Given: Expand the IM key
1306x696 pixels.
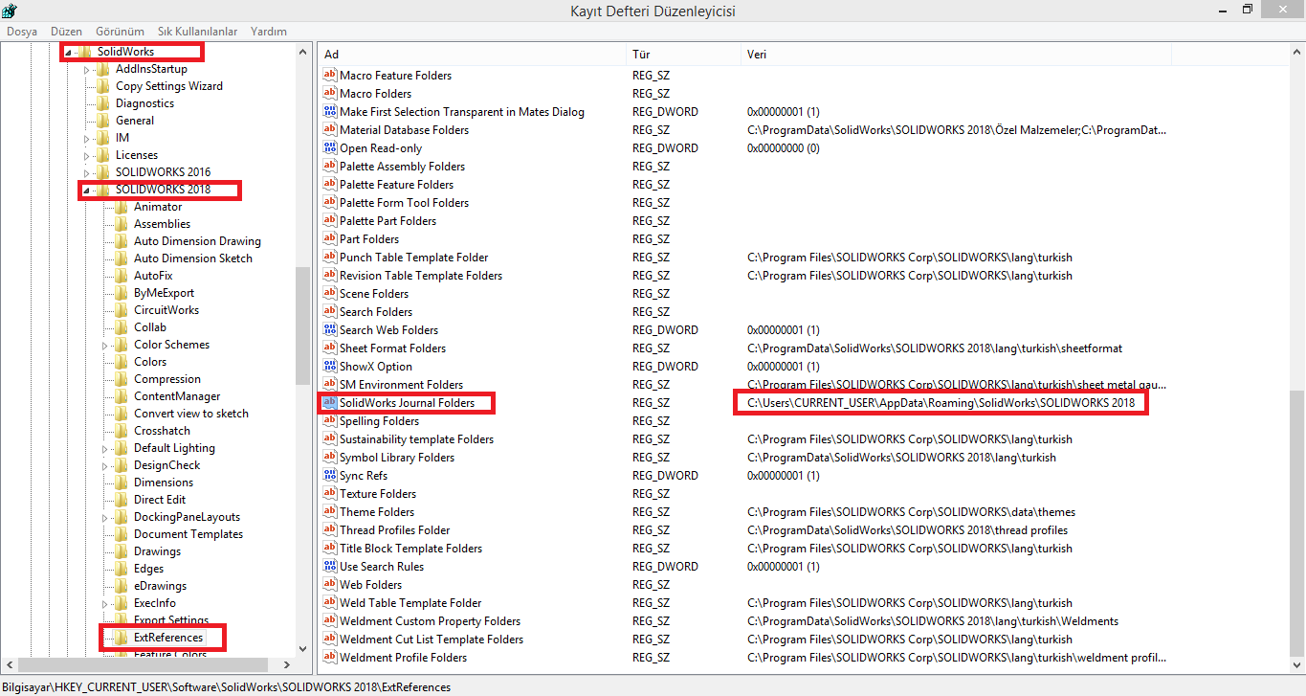Looking at the screenshot, I should (87, 138).
